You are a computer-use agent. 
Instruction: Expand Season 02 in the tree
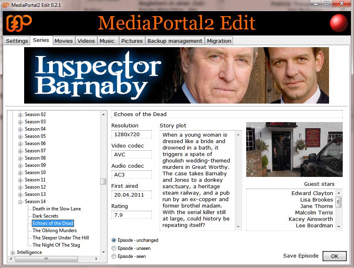[21, 115]
